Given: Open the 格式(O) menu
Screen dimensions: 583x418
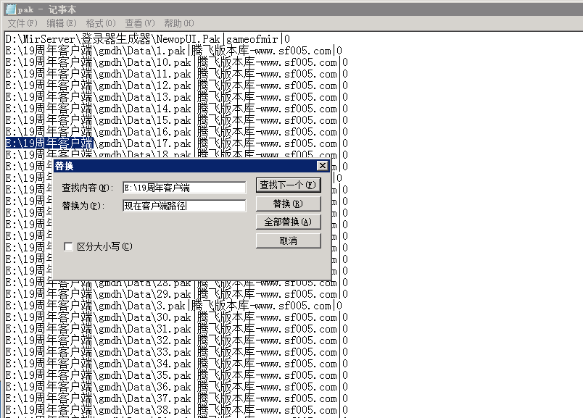Looking at the screenshot, I should coord(101,23).
